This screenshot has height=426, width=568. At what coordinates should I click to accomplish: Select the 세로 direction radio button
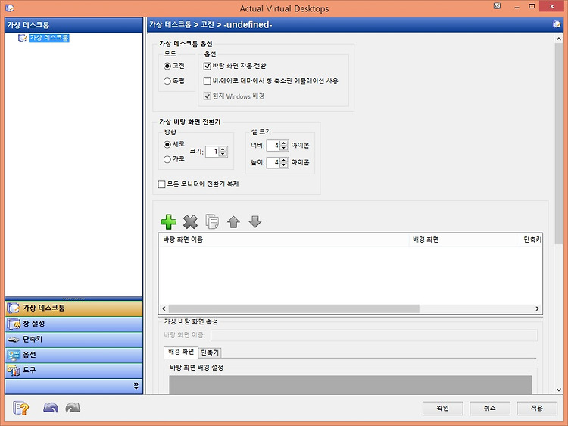point(167,144)
